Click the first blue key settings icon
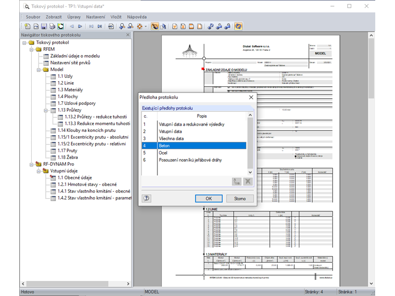Viewport: 395px width, 296px height. tap(210, 26)
